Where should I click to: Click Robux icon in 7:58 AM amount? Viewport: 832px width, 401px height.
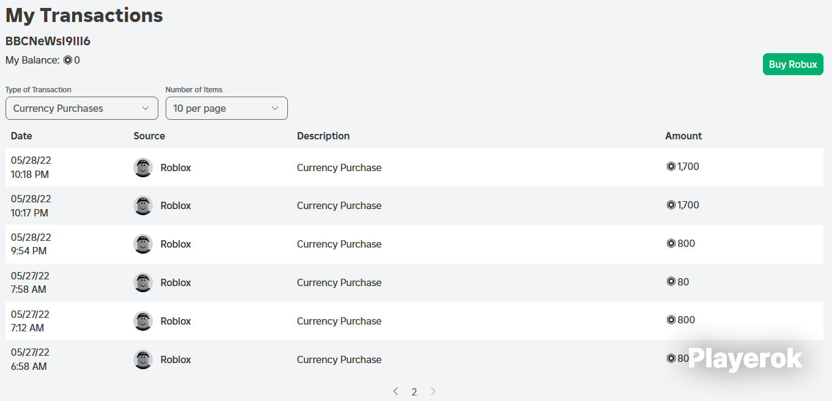(671, 282)
